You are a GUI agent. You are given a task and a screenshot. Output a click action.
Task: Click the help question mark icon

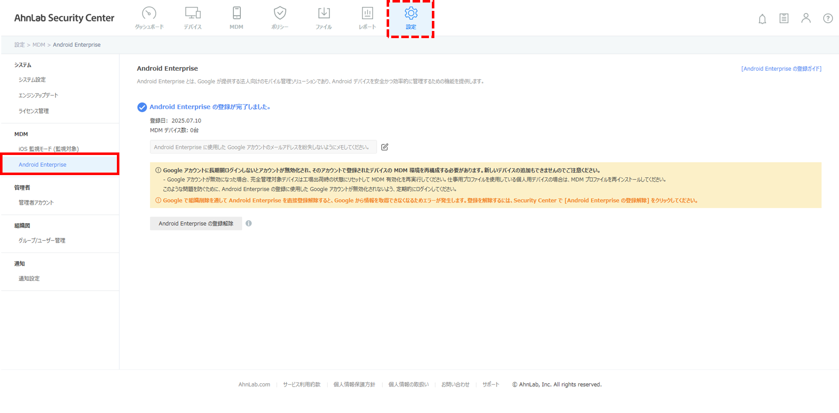tap(828, 18)
